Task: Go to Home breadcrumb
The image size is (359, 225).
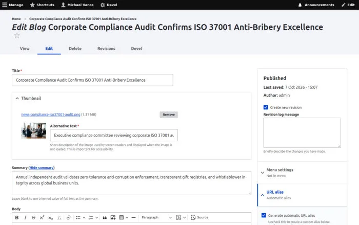Action: pos(16,19)
